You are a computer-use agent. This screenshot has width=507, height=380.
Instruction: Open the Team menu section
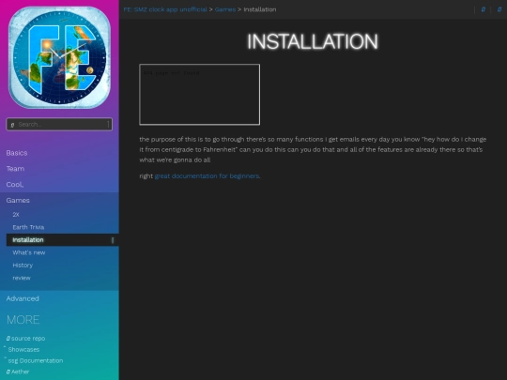point(15,169)
